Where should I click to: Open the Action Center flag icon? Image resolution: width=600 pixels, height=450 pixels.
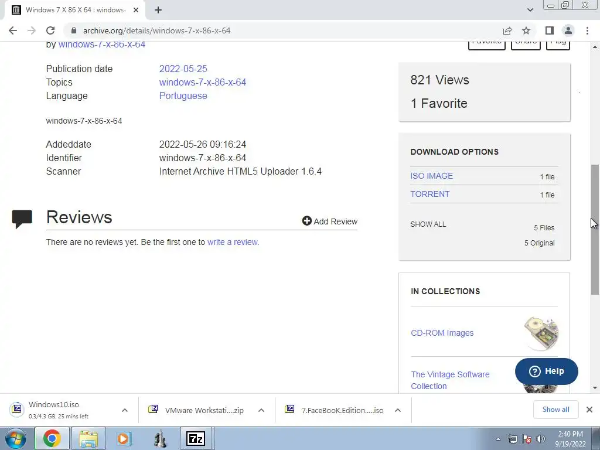pyautogui.click(x=527, y=439)
